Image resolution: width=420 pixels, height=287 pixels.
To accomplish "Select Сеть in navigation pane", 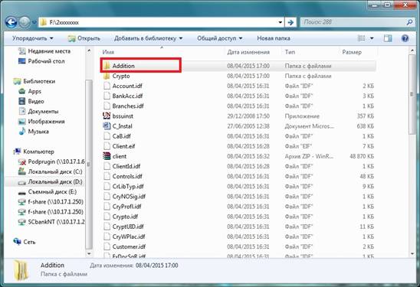I will [x=25, y=242].
